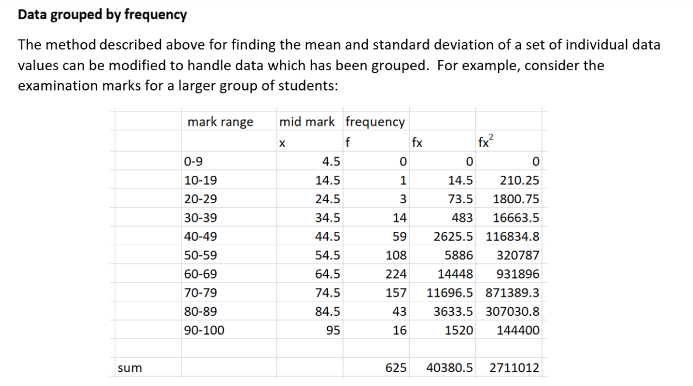Click the fx² value 16663.5
The height and width of the screenshot is (386, 693).
coord(516,218)
